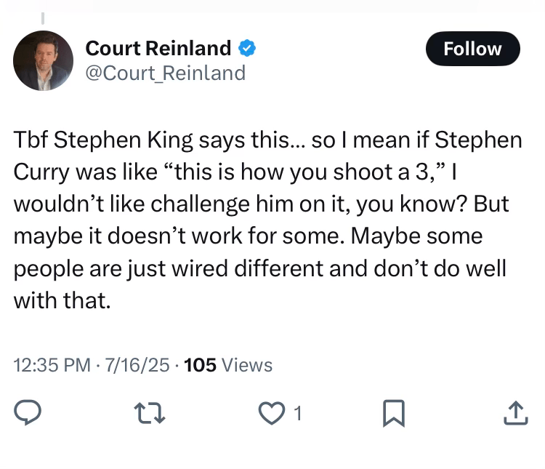545x469 pixels.
Task: Click the tweet's last line "with that."
Action: click(62, 300)
